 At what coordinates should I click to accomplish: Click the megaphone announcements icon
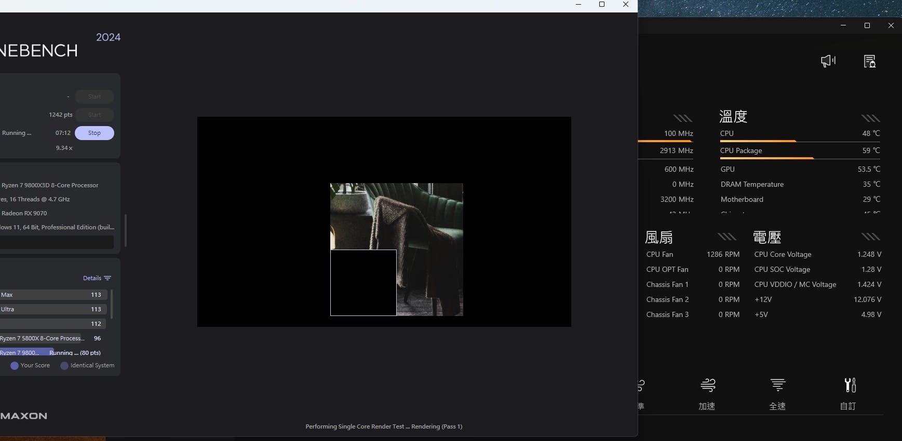pos(828,61)
